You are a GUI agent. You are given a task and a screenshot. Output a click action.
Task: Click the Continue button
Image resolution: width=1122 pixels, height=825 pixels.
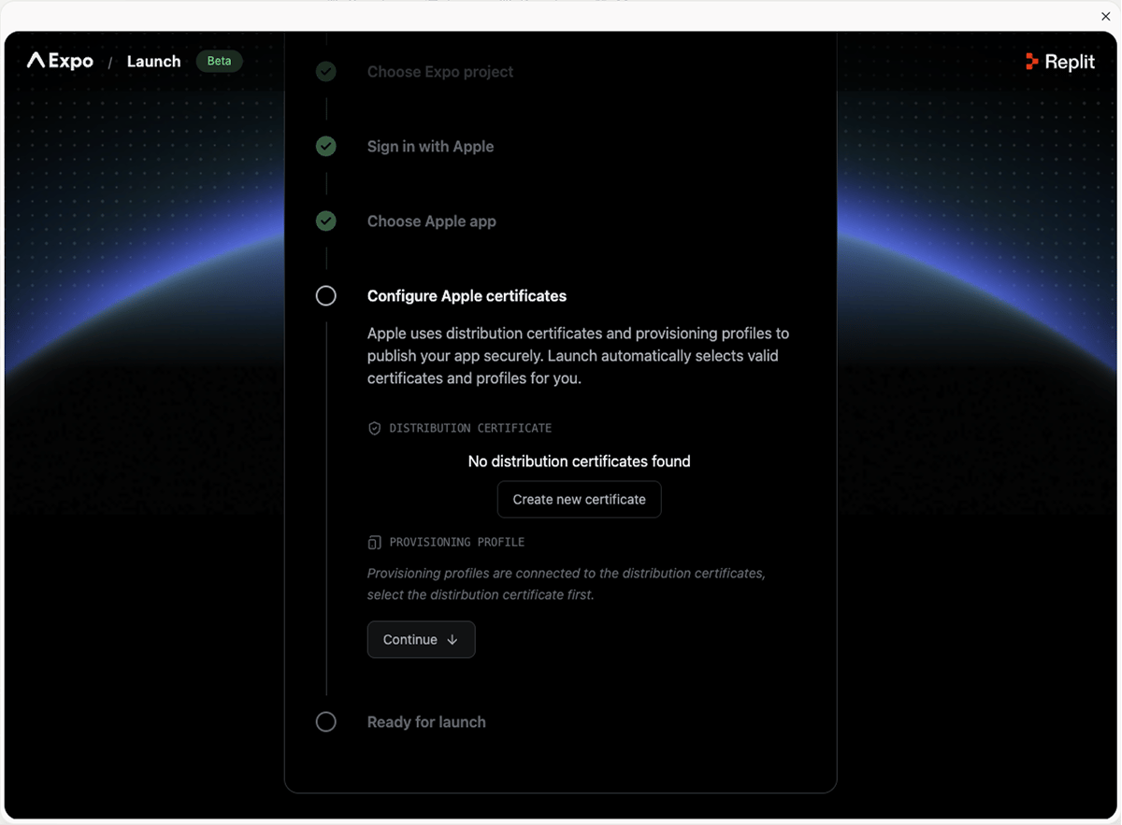421,639
